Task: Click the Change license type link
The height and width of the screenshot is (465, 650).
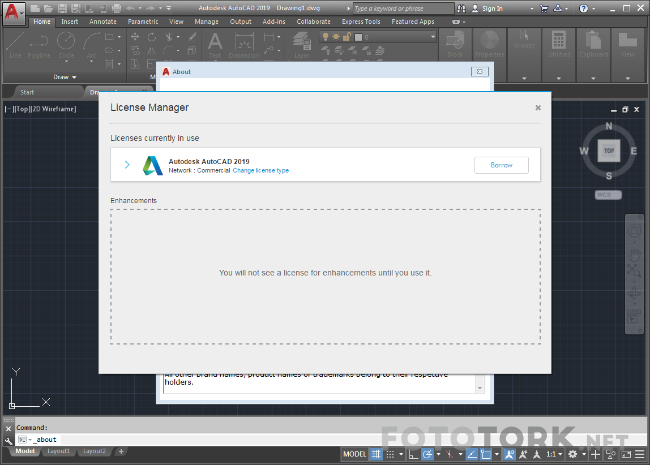Action: (261, 170)
